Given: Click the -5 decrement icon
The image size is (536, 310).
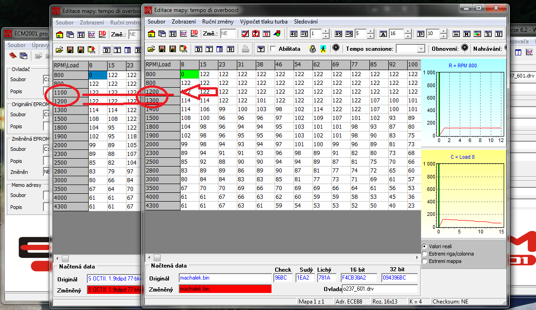Looking at the screenshot, I should (x=349, y=34).
